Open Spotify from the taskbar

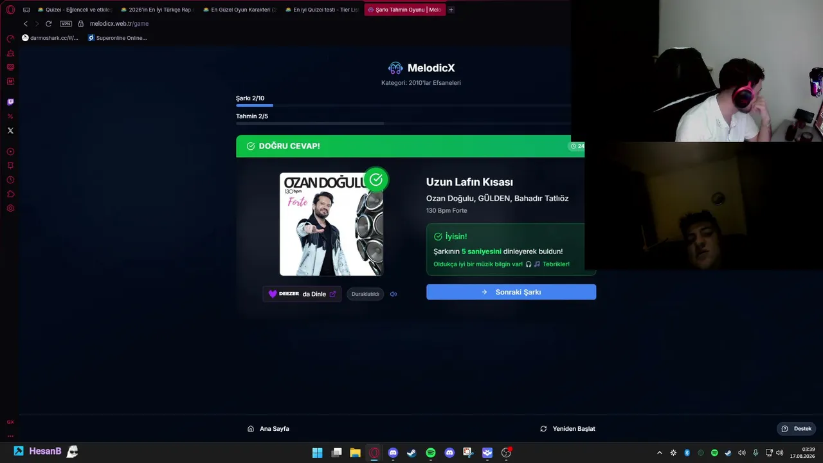click(x=431, y=453)
